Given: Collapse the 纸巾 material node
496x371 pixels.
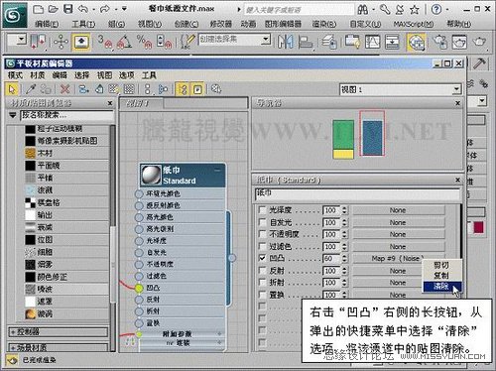Looking at the screenshot, I should [x=218, y=171].
